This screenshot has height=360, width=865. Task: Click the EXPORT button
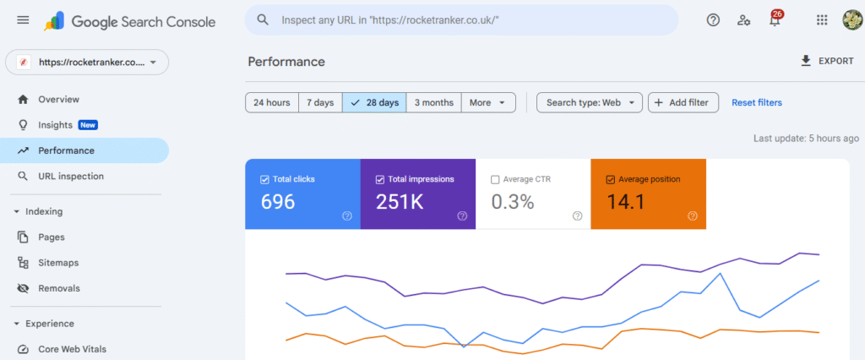[x=827, y=61]
